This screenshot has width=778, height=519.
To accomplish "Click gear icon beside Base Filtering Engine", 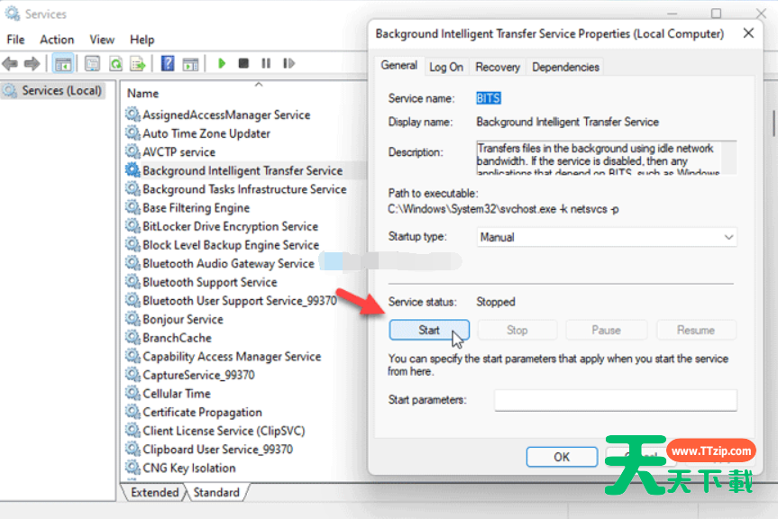I will pyautogui.click(x=133, y=207).
